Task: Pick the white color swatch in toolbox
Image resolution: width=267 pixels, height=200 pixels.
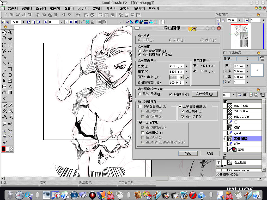Action: tap(8, 149)
